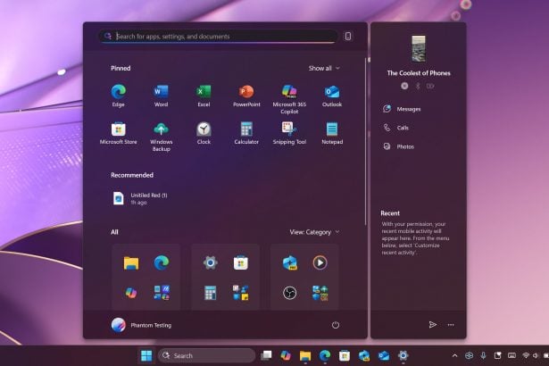
Task: Click the touch keyboard icon in tray
Action: click(512, 355)
